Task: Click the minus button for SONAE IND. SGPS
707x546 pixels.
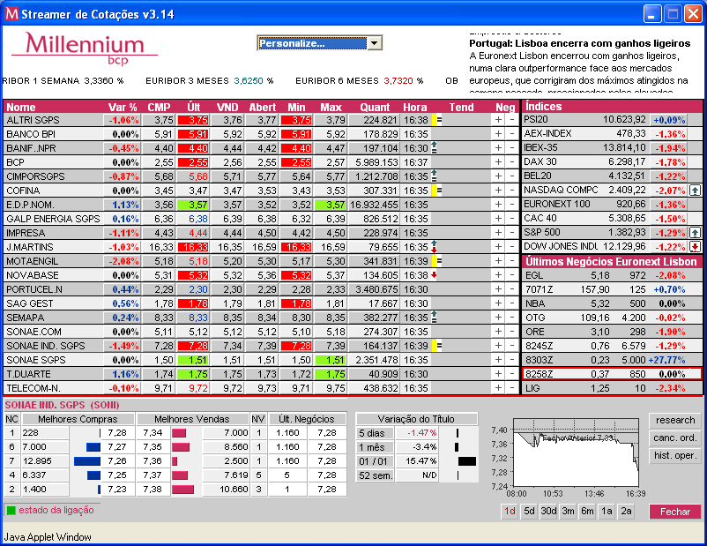Action: [x=512, y=346]
